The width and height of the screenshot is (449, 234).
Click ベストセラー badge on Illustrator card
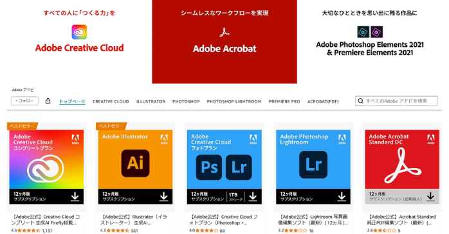point(111,126)
